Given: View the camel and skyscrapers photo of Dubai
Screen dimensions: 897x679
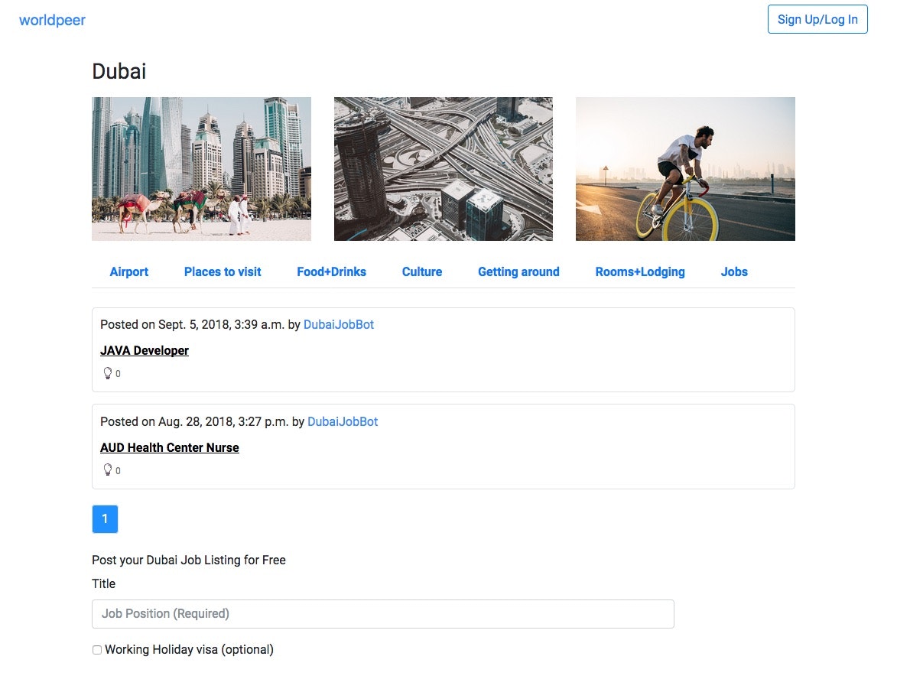Looking at the screenshot, I should click(201, 168).
